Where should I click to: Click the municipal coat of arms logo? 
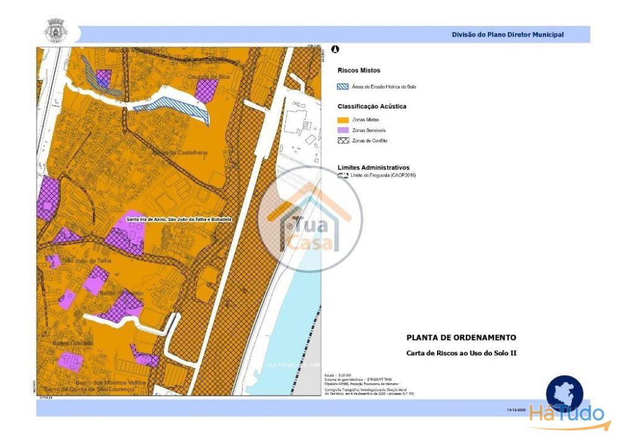point(55,30)
